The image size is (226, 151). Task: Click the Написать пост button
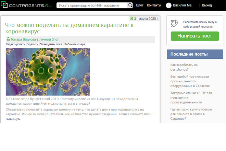point(195,36)
